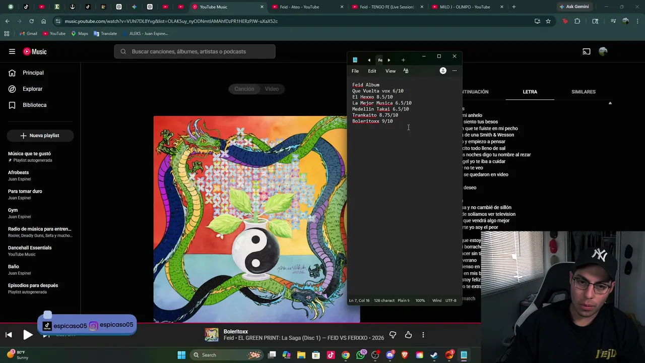Viewport: 645px width, 363px height.
Task: Add a new Notepad tab
Action: coord(403,60)
